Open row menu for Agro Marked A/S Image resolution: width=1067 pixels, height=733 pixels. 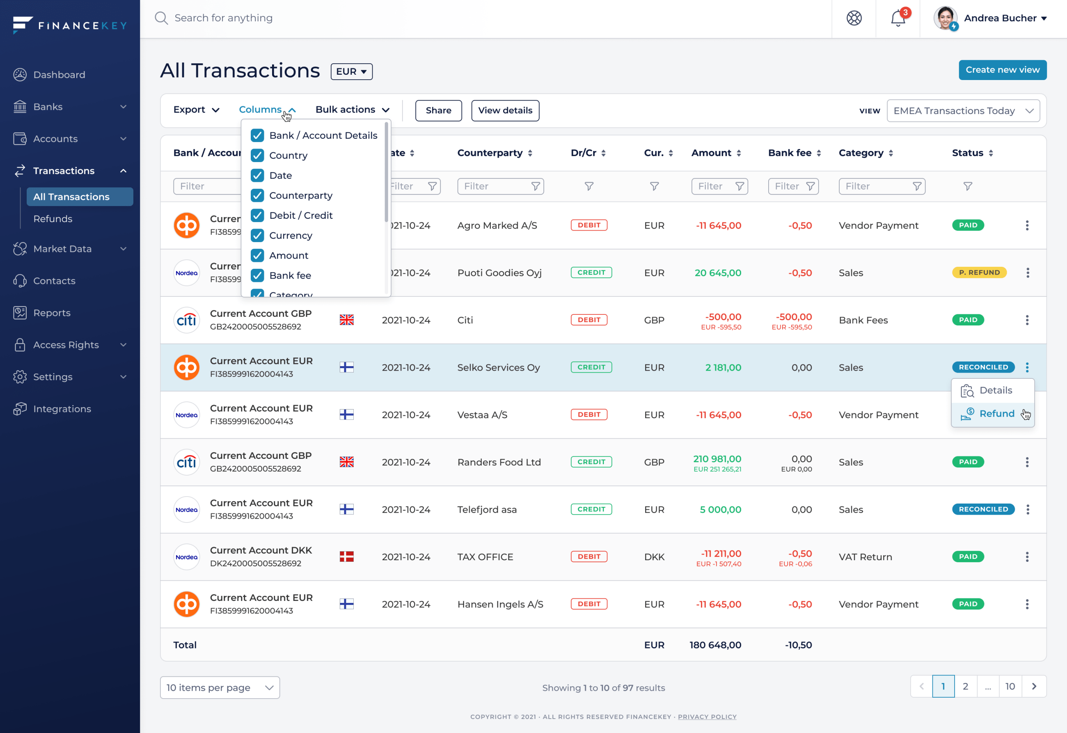(x=1027, y=225)
